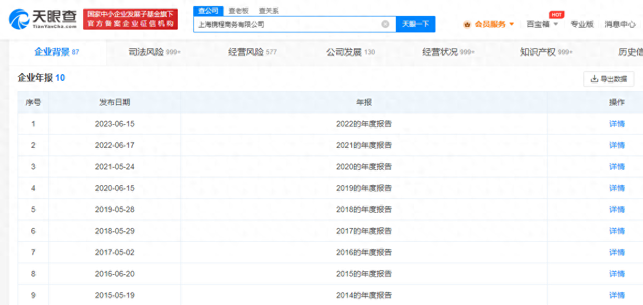Viewport: 643px width, 305px height.
Task: Select the date 2023-06-15
Action: pyautogui.click(x=115, y=124)
